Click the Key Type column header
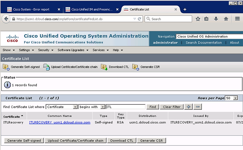 pos(121,116)
